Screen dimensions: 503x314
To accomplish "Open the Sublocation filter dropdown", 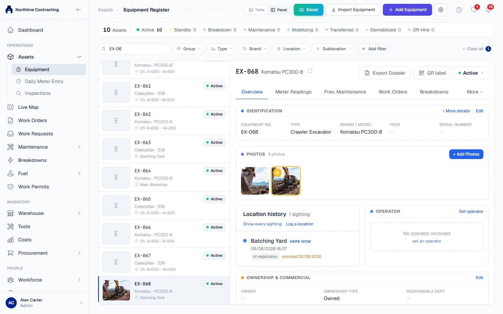I will (x=334, y=49).
